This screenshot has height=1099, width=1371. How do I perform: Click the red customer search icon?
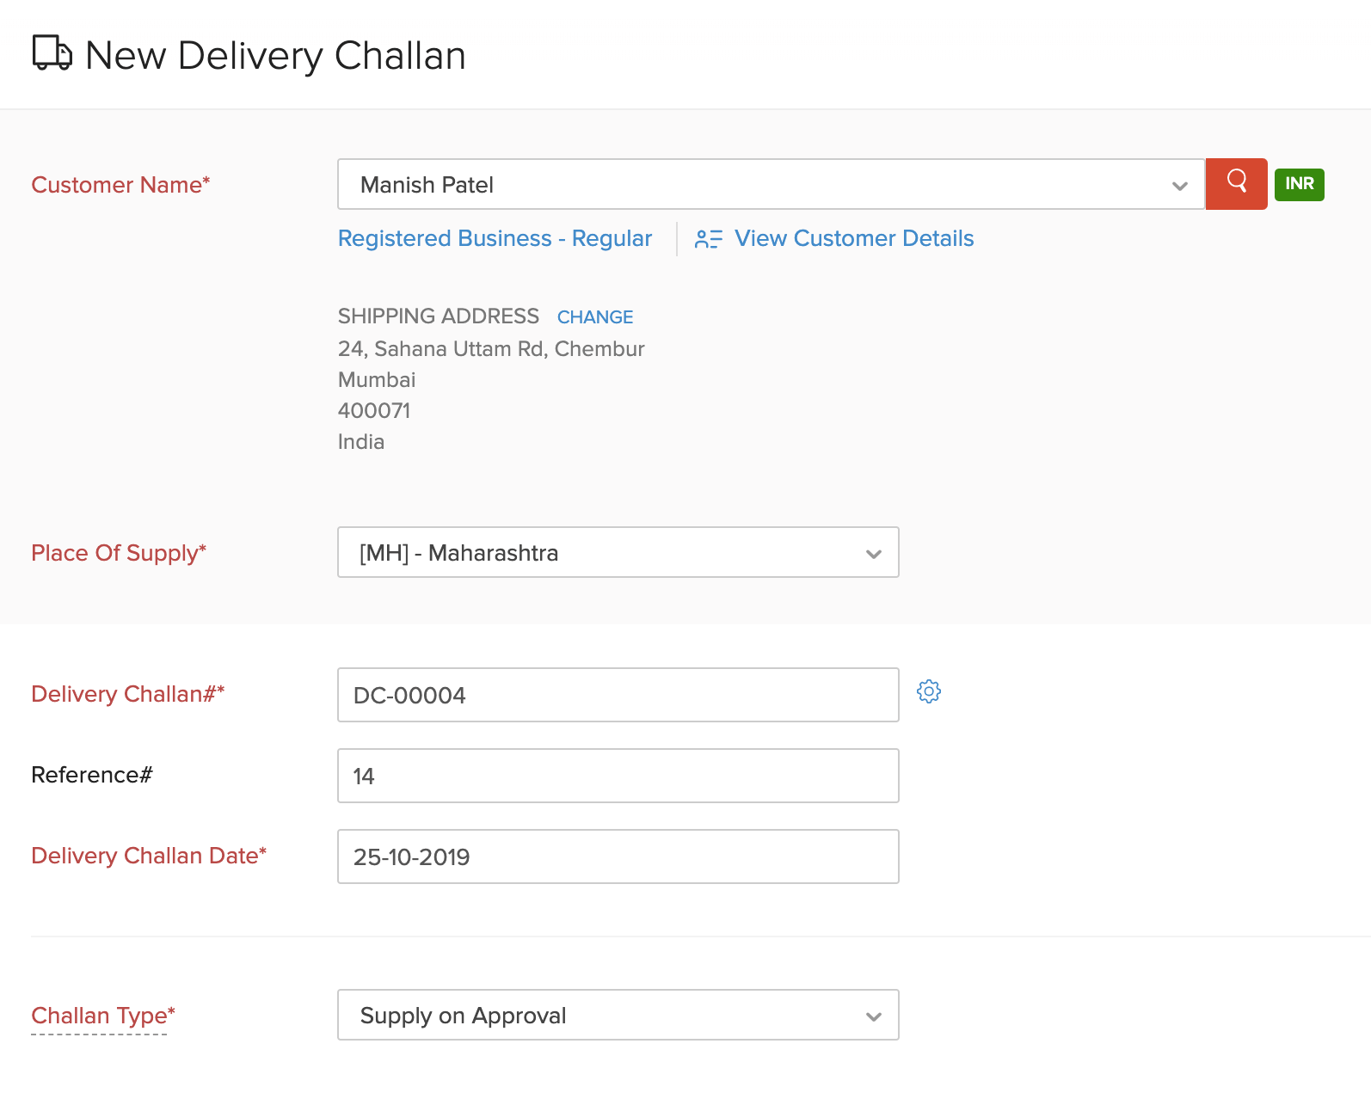(x=1236, y=183)
